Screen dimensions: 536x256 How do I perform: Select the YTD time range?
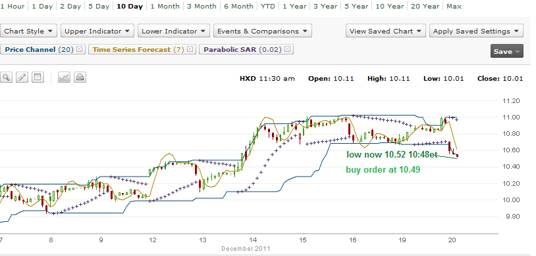pyautogui.click(x=267, y=6)
